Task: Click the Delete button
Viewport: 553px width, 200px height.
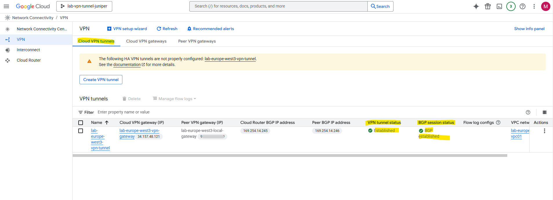Action: pyautogui.click(x=131, y=99)
